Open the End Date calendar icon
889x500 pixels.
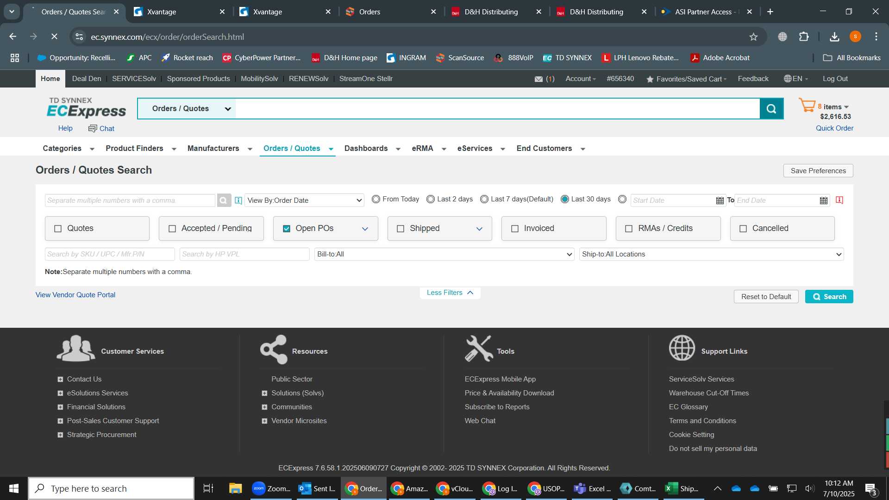[823, 200]
